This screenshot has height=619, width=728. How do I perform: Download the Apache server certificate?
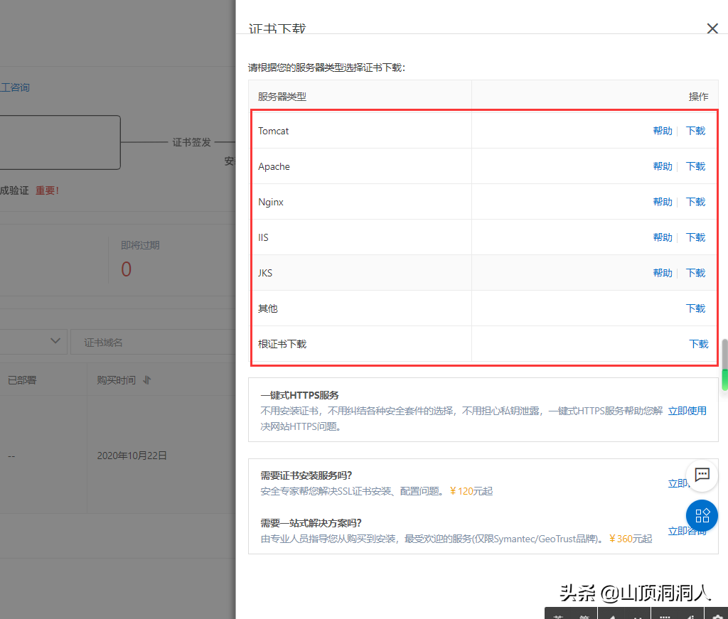[695, 166]
